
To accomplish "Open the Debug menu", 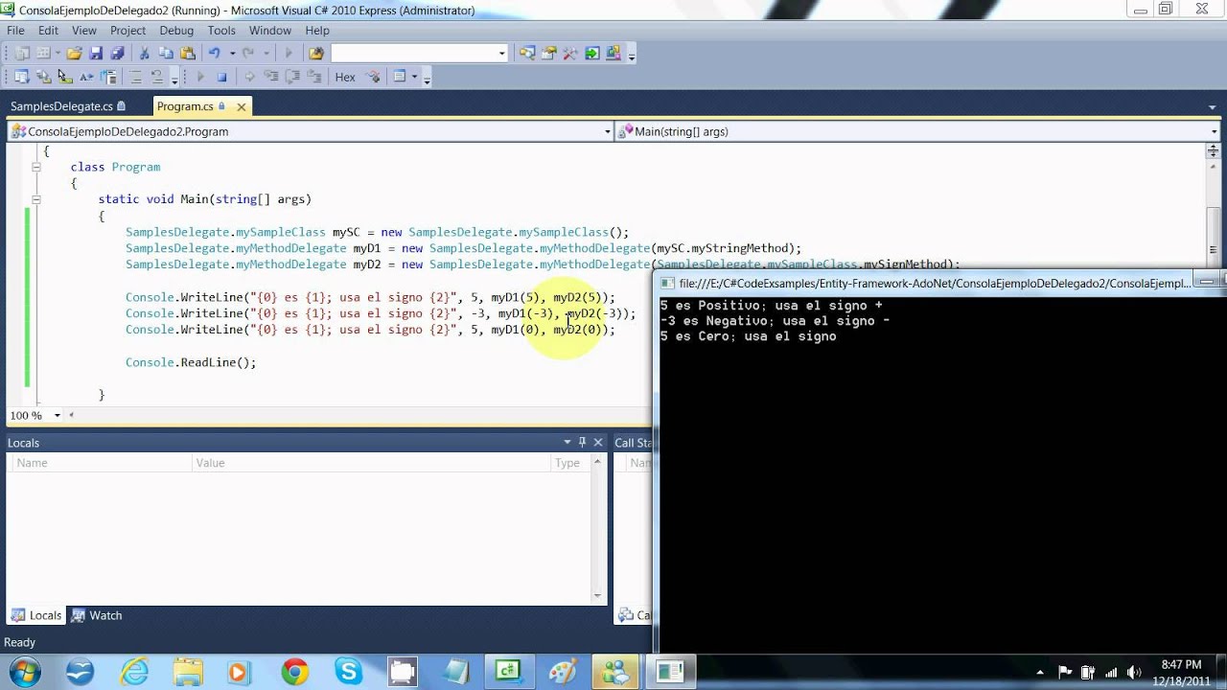I will [176, 31].
